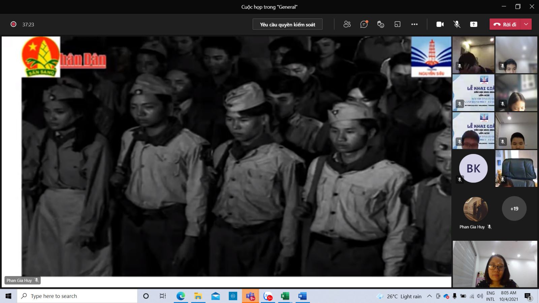Click the ENG INTL language indicator

[x=490, y=296]
